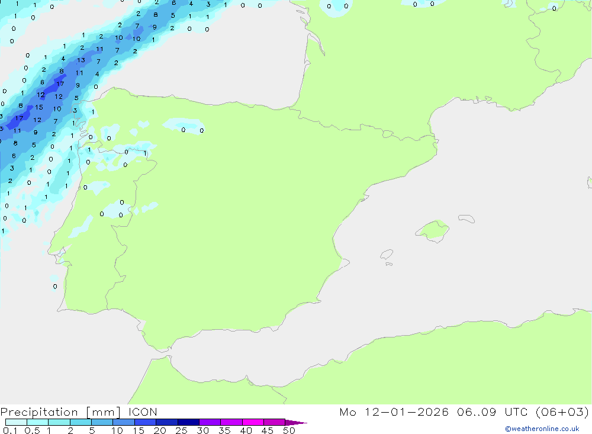Image resolution: width=592 pixels, height=434 pixels.
Task: Click the 20–25 mm dark blue legend box
Action: click(x=166, y=422)
